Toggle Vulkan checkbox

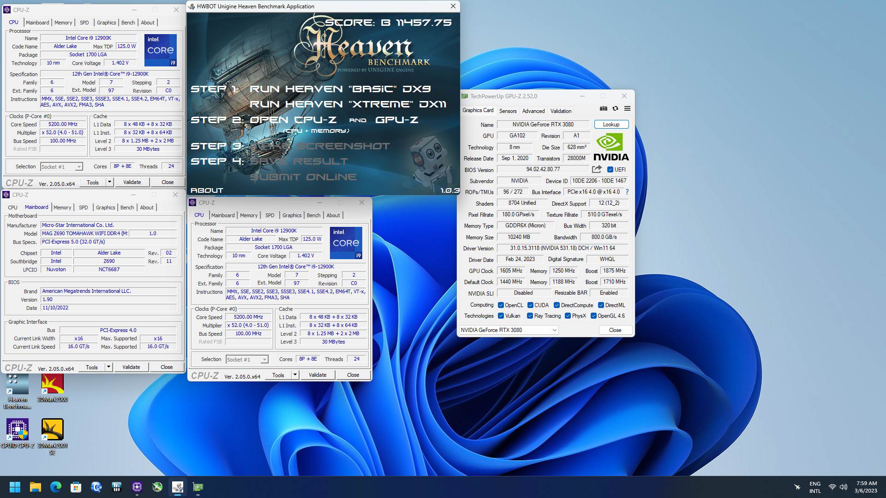(x=501, y=316)
